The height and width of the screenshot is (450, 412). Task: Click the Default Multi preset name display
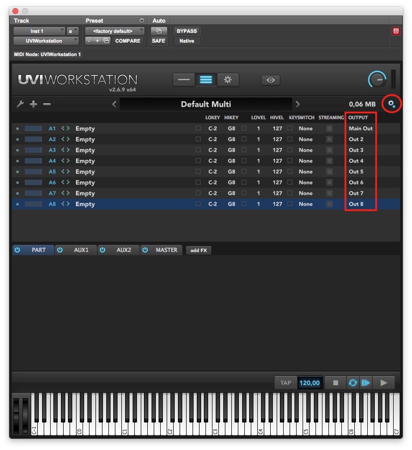point(205,104)
